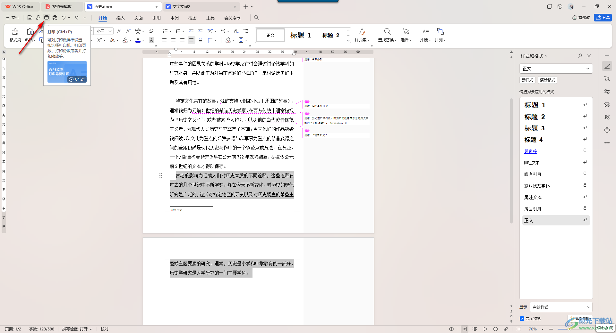The height and width of the screenshot is (333, 616).
Task: Expand the style gallery more arrow
Action: [348, 40]
